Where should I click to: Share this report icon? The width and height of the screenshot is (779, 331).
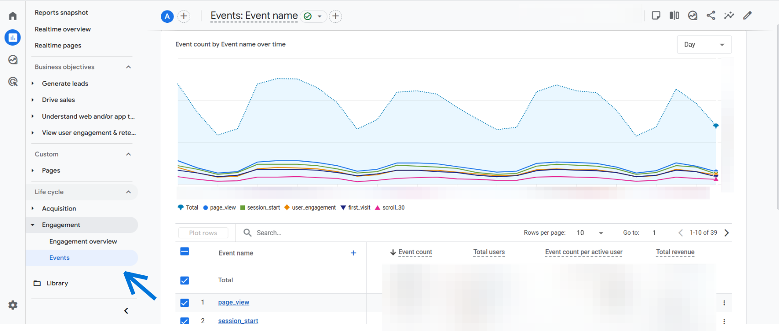tap(711, 16)
